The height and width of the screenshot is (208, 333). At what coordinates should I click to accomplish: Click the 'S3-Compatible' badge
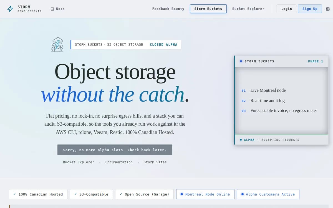pyautogui.click(x=91, y=194)
